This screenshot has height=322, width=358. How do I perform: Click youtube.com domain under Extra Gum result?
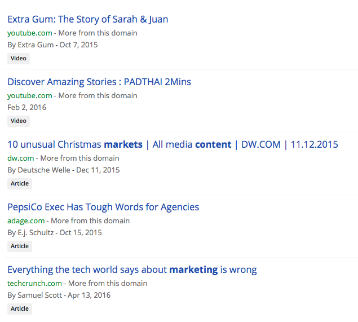pos(29,33)
